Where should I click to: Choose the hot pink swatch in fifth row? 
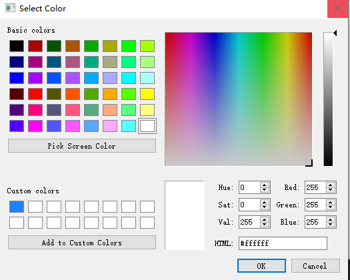(x=35, y=110)
